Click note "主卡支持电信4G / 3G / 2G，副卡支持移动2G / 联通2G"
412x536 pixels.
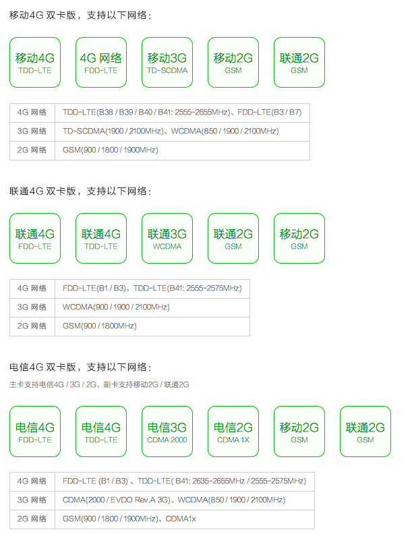pos(99,384)
